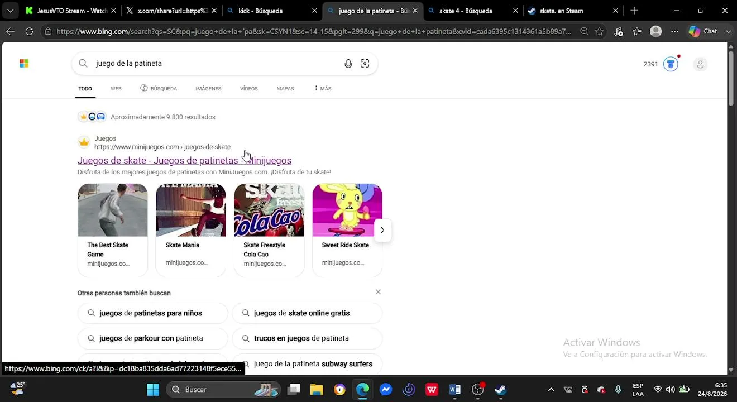The width and height of the screenshot is (737, 402).
Task: Close the juego de la patineta tab
Action: 415,11
